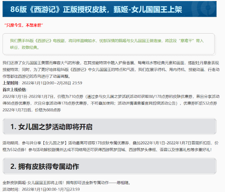Image resolution: width=225 pixels, height=192 pixels.
Task: Click line 活动时间:2022年1月1日00:00-1月7日23:59
Action: (41, 189)
